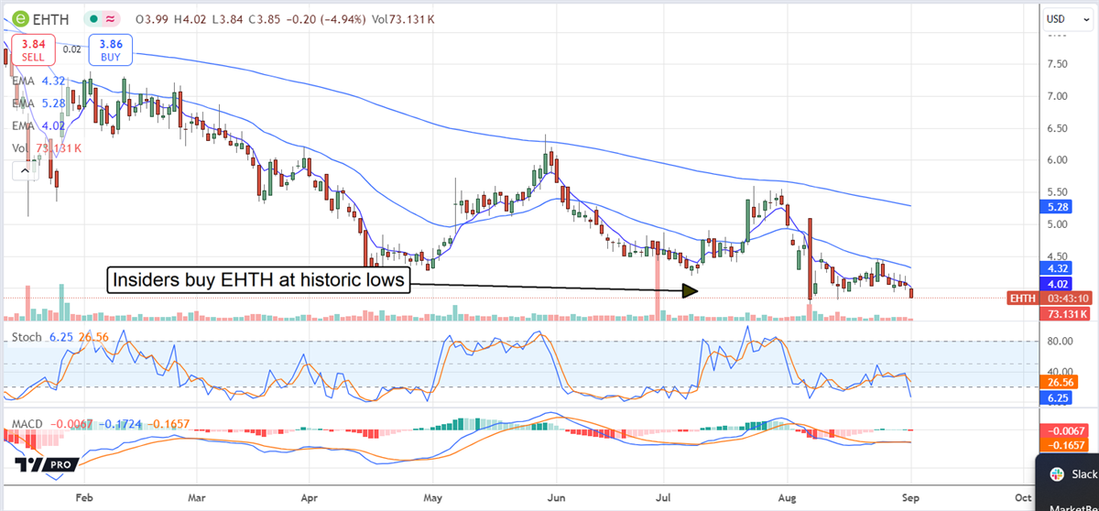The height and width of the screenshot is (511, 1099).
Task: Click the green market status dot
Action: click(94, 18)
